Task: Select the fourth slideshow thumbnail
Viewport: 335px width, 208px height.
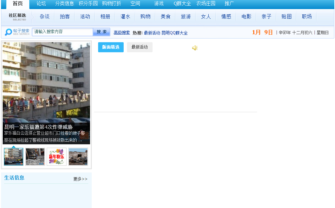Action: point(78,157)
